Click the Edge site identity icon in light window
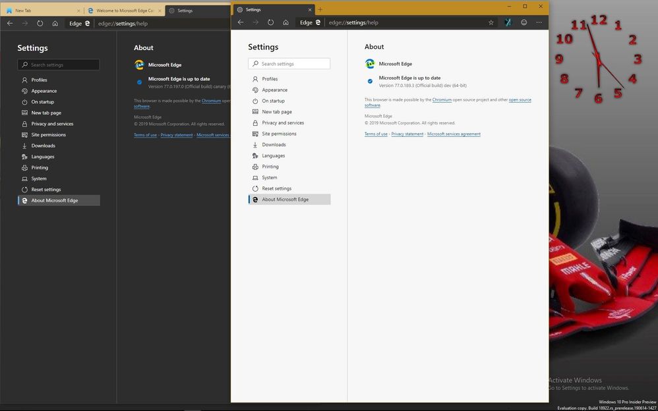Viewport: 658px width, 411px height. pos(310,22)
